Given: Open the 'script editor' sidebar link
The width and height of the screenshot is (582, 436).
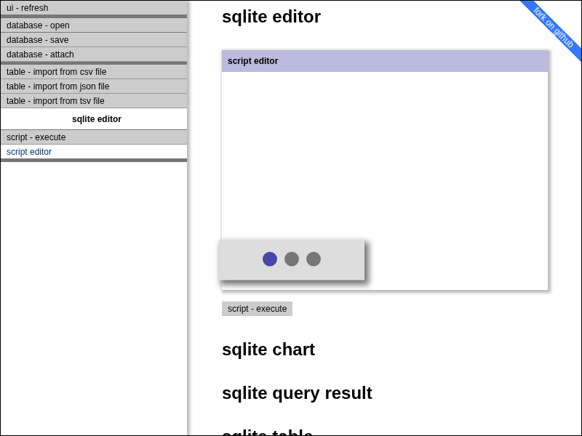Looking at the screenshot, I should [x=28, y=152].
